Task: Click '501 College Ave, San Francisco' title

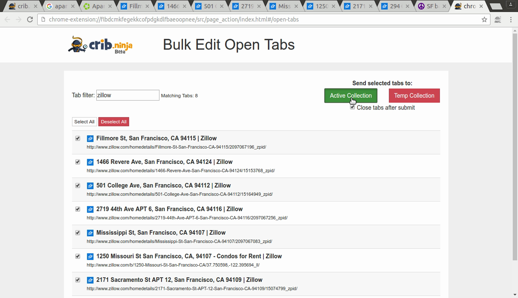Action: [163, 185]
